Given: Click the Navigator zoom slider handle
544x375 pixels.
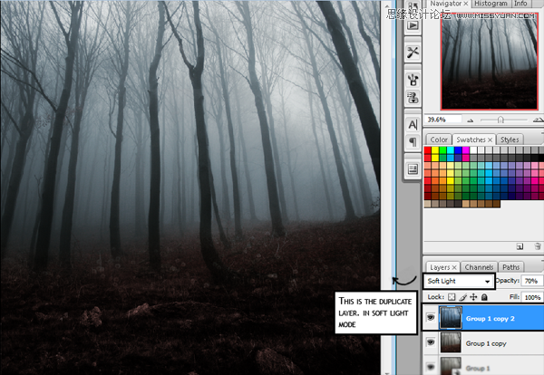Looking at the screenshot, I should [500, 120].
